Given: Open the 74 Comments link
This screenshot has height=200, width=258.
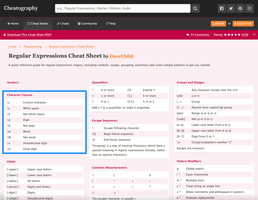Looking at the screenshot, I should click(200, 35).
